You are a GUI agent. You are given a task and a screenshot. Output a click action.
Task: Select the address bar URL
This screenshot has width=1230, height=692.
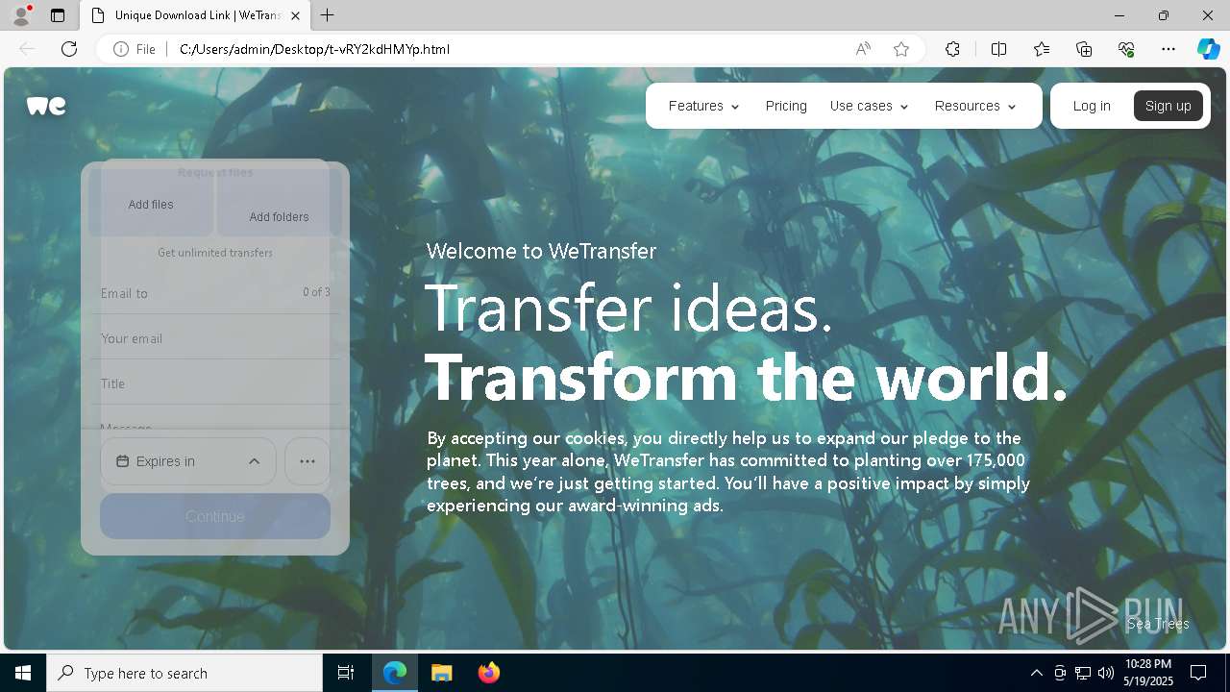[314, 49]
